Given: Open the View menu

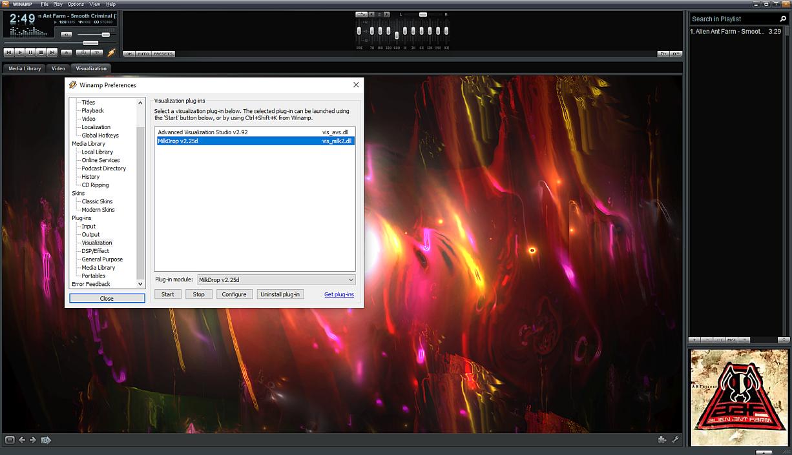Looking at the screenshot, I should (x=95, y=5).
